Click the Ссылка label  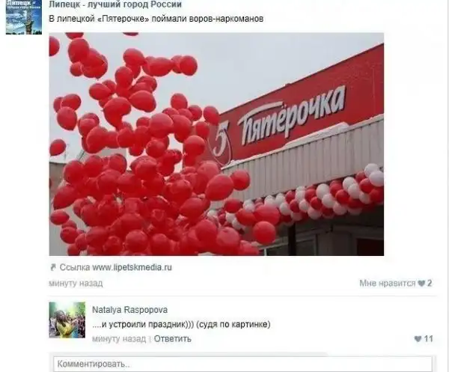[x=75, y=267]
